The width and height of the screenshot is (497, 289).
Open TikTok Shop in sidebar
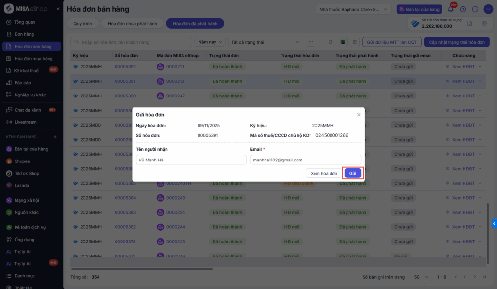pos(27,173)
